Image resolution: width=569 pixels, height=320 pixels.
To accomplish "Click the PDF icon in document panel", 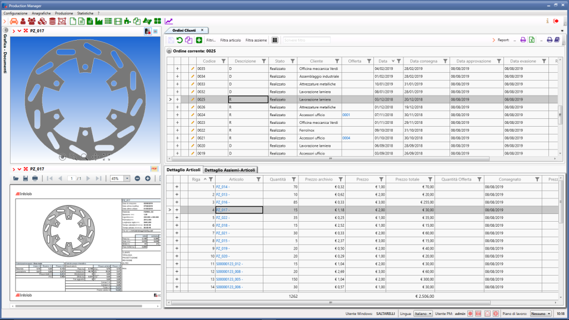I will (154, 169).
